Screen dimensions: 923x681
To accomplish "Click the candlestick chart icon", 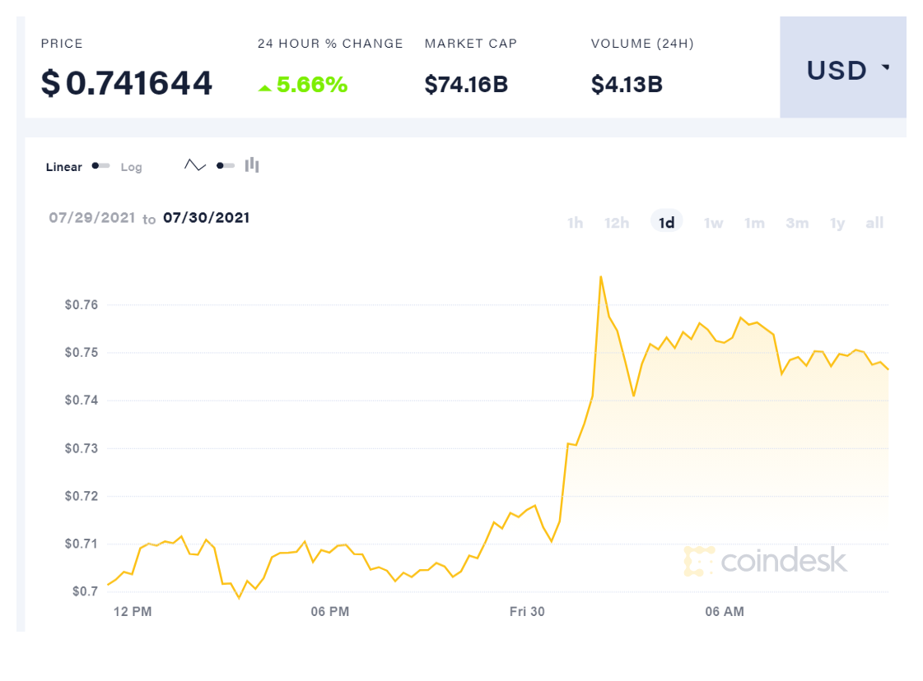I will (252, 165).
